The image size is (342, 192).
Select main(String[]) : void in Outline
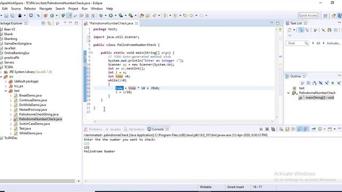320,98
